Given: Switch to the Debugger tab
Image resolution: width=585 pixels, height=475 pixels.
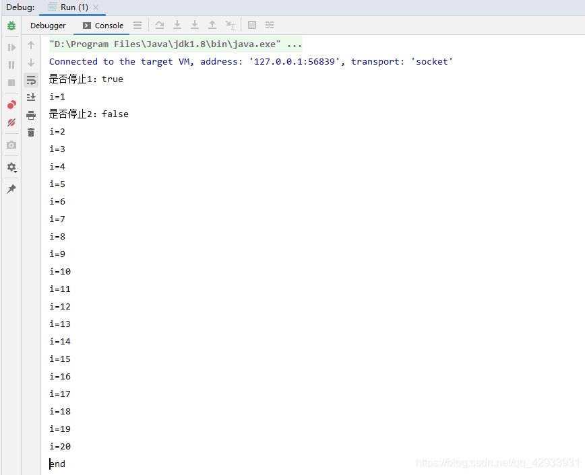Looking at the screenshot, I should click(x=48, y=26).
